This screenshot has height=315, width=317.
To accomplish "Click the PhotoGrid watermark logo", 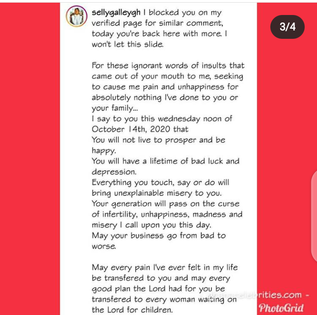I will pos(281,308).
